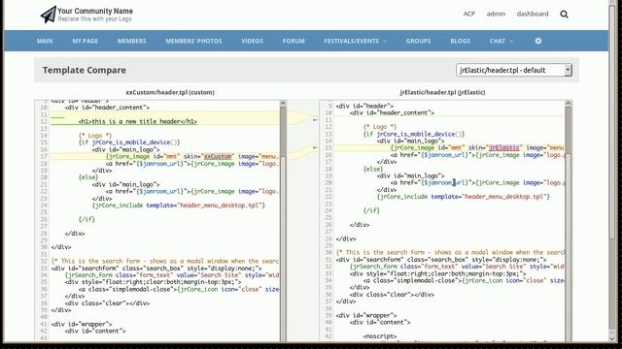Click the Template Compare title

(85, 70)
